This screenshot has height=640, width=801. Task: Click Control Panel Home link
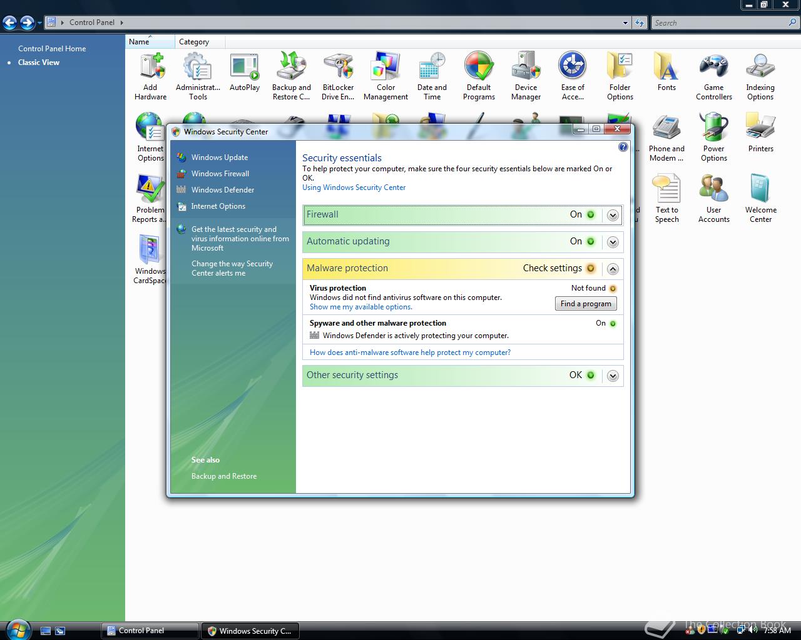pos(52,49)
